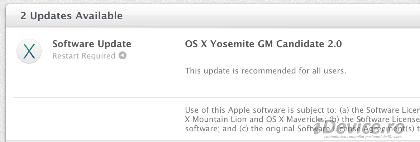Screen dimensions: 420x142
Task: Select the Software Update entry title
Action: click(x=92, y=44)
